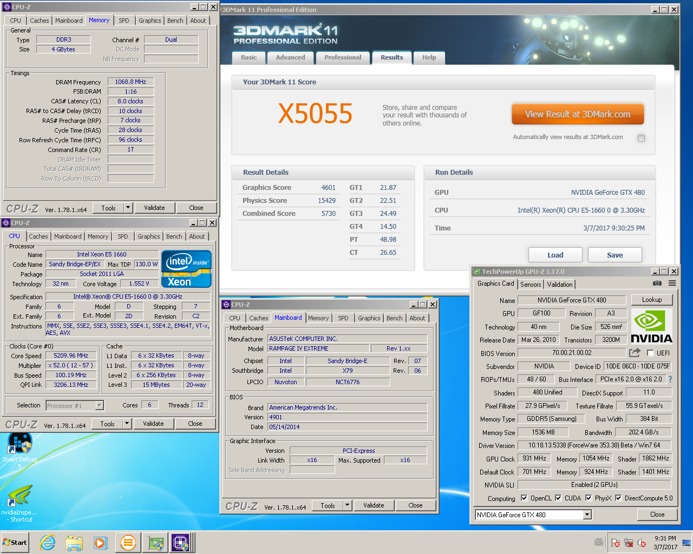Select Caches tab in CPU-Z CPU window
Image resolution: width=693 pixels, height=554 pixels.
pyautogui.click(x=38, y=236)
